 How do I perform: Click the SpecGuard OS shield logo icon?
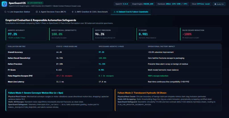click(x=4, y=4)
